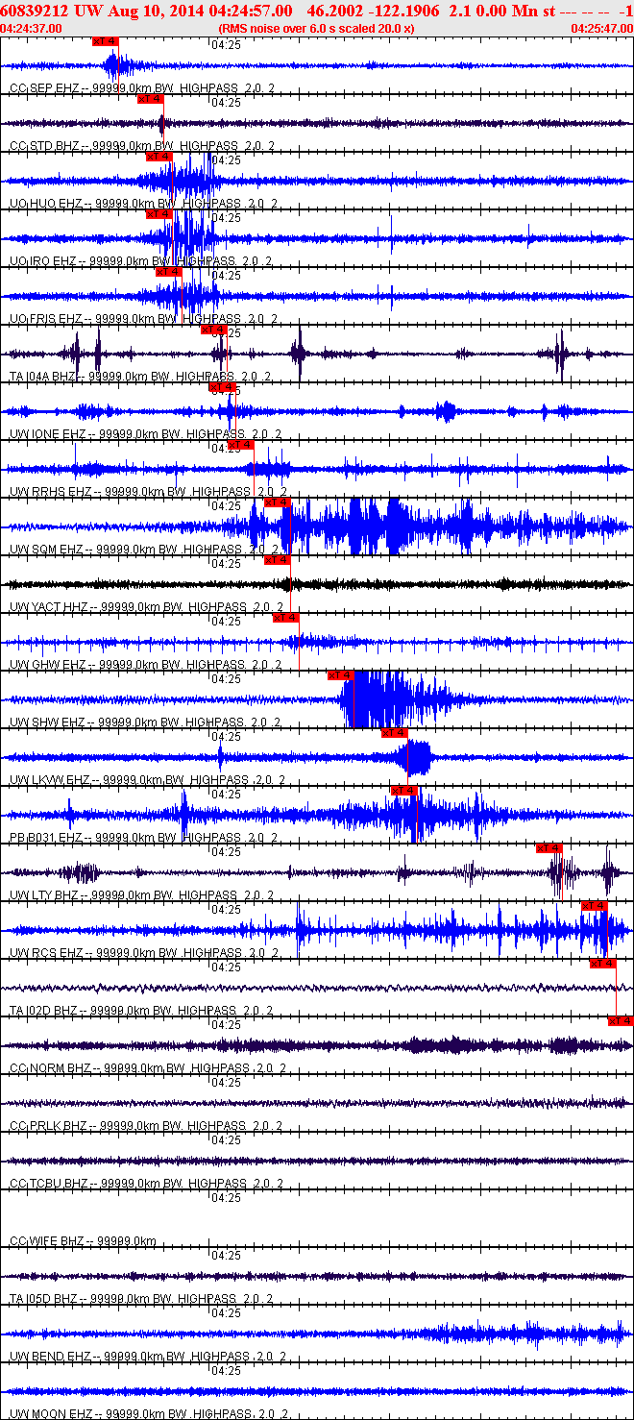Click the red pick marker on the UW GHW trace

click(286, 618)
